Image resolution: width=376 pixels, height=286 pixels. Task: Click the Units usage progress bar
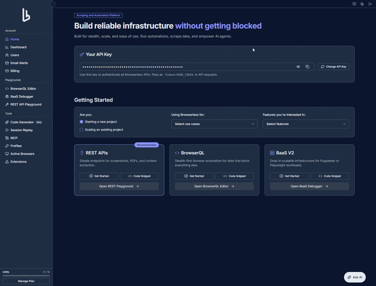point(26,276)
